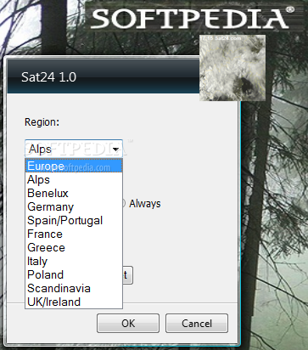This screenshot has height=350, width=308.
Task: Select Germany in the region list
Action: pos(74,206)
